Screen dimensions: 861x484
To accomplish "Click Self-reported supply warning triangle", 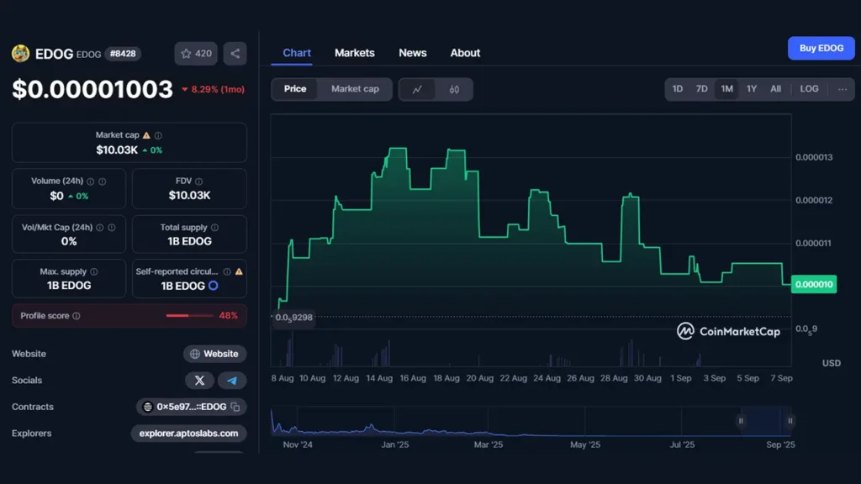I will pyautogui.click(x=239, y=271).
